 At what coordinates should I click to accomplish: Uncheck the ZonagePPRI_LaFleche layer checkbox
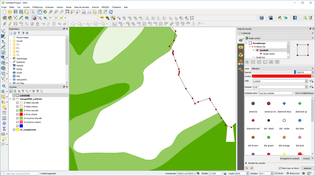(x=14, y=99)
